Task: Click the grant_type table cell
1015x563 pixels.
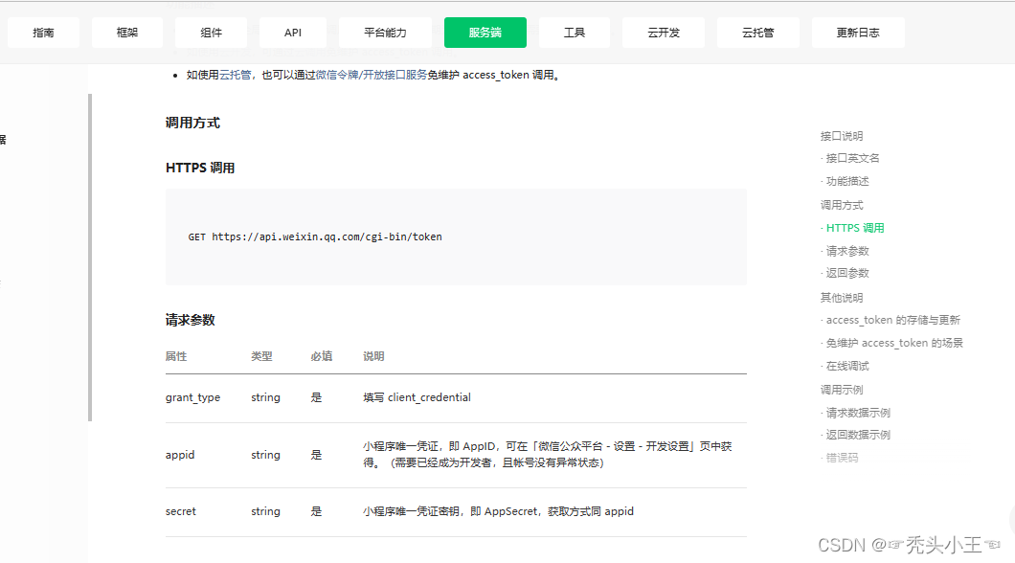Action: pyautogui.click(x=192, y=397)
